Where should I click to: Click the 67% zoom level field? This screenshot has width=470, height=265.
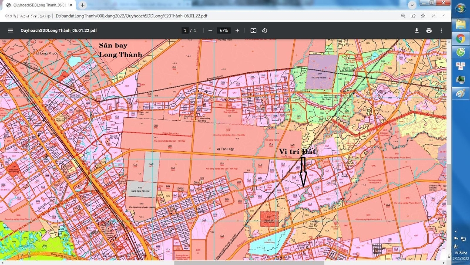[x=224, y=31]
